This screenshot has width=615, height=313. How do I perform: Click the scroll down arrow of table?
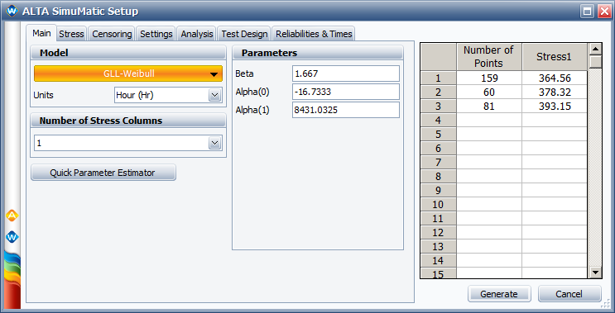pos(595,273)
